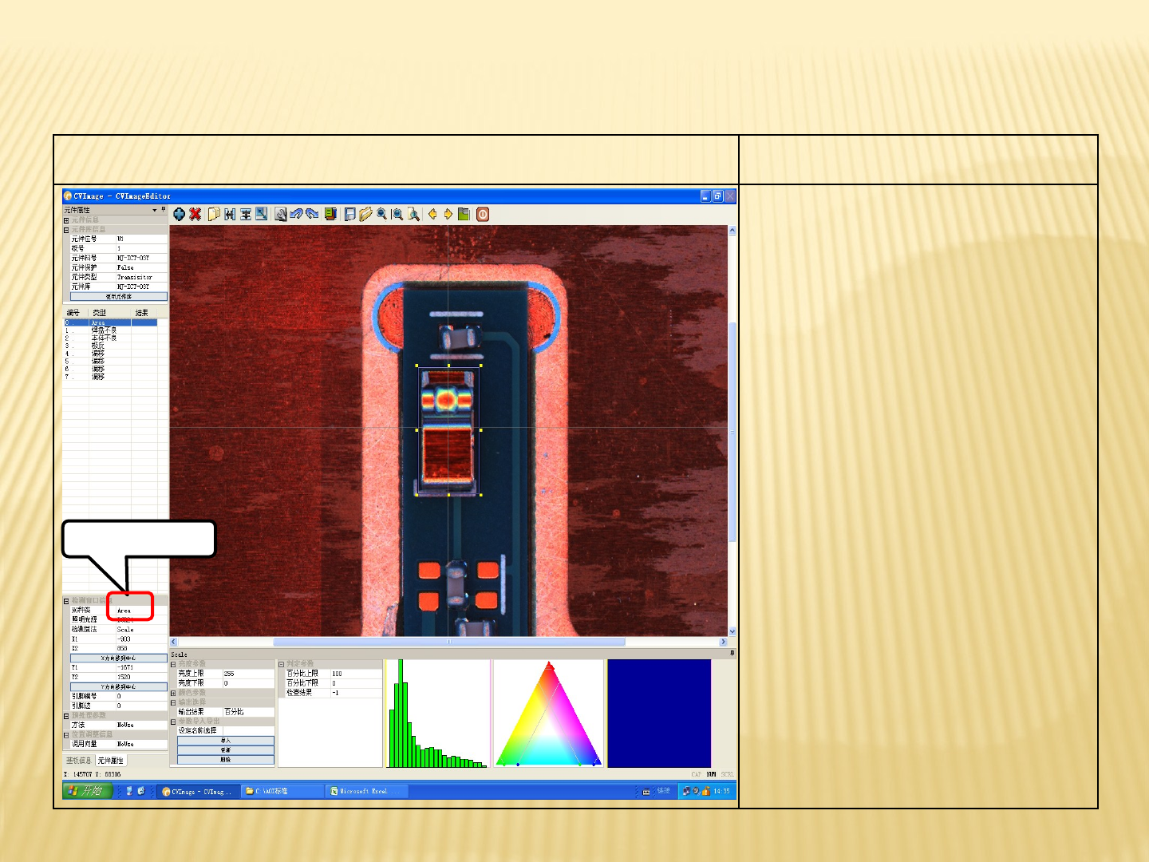Click the magnifier search-image toolbar icon
1149x862 pixels.
281,214
